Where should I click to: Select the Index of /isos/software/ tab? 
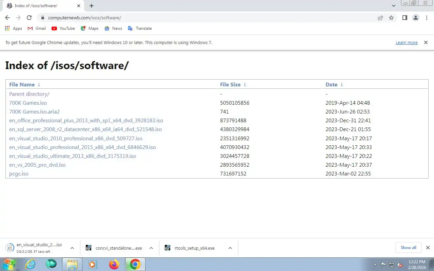click(43, 6)
